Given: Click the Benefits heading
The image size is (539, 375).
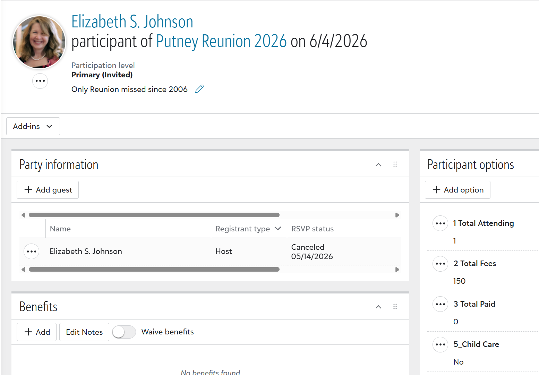Looking at the screenshot, I should coord(38,307).
